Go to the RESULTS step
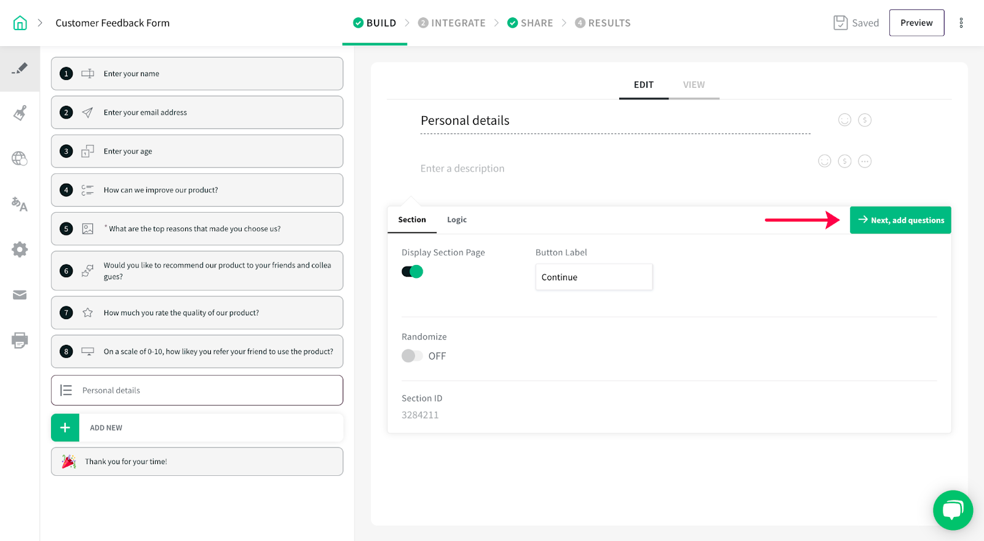This screenshot has height=541, width=984. pyautogui.click(x=603, y=23)
